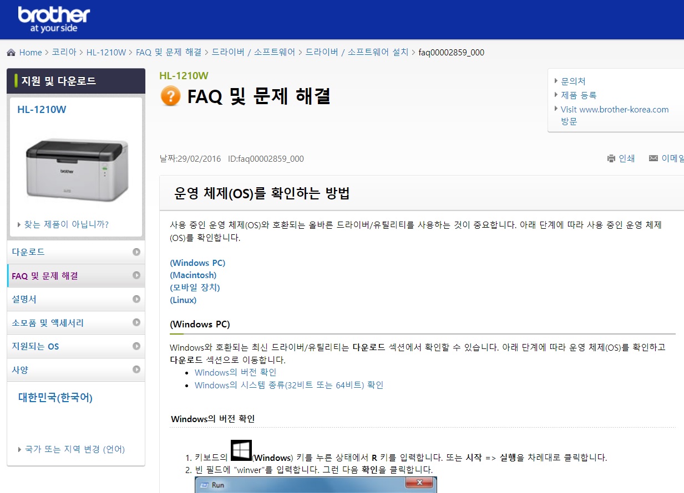Click the "Windows의 버전 확인" link
Viewport: 684px width, 493px height.
point(235,372)
